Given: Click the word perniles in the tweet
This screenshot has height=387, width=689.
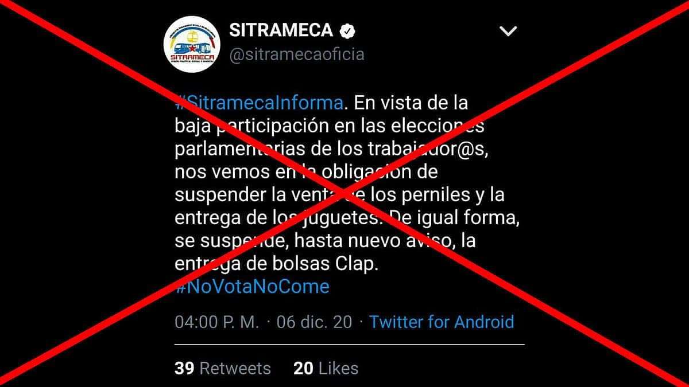Looking at the screenshot, I should (432, 195).
